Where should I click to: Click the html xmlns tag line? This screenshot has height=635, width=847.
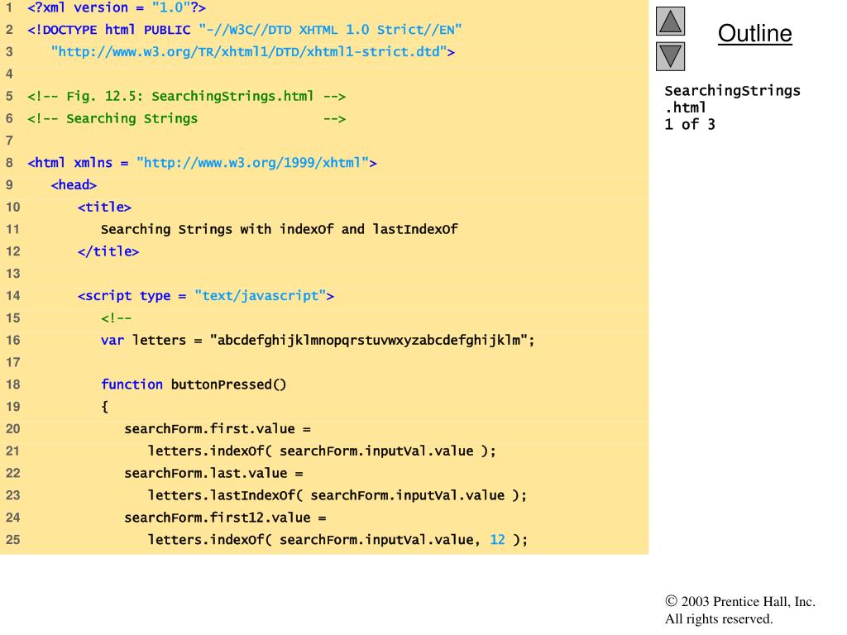(x=202, y=163)
